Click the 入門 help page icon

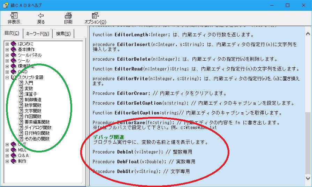click(21, 83)
